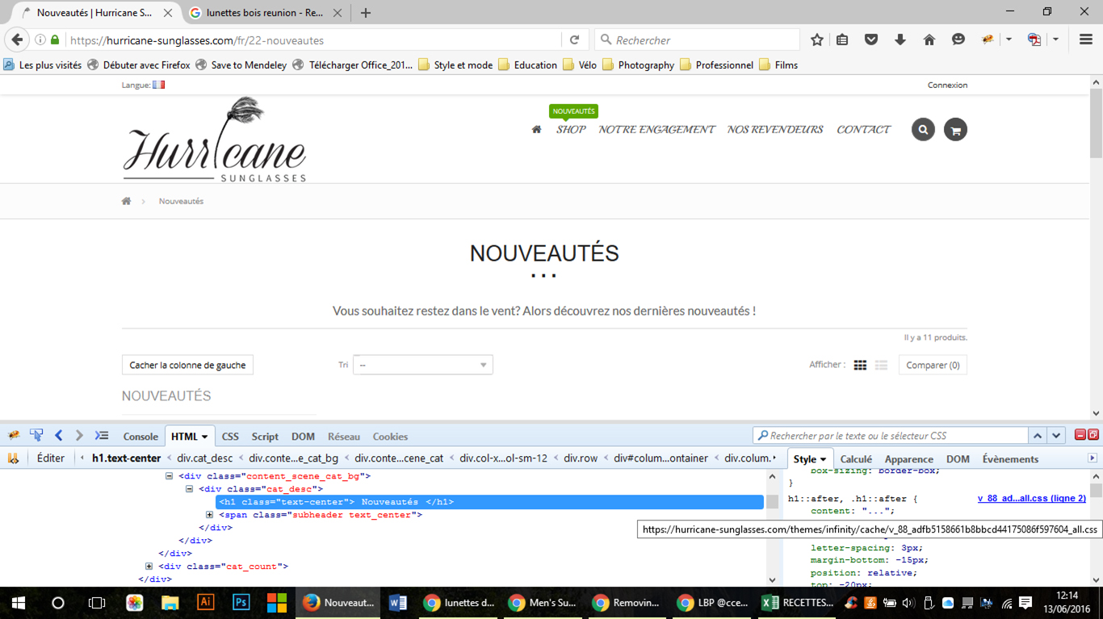Jump to next Firebug search result
The height and width of the screenshot is (619, 1103).
coord(1056,436)
